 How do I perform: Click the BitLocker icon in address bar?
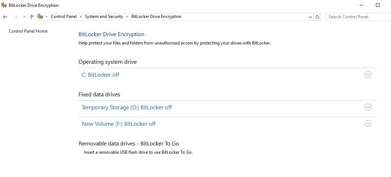point(40,16)
